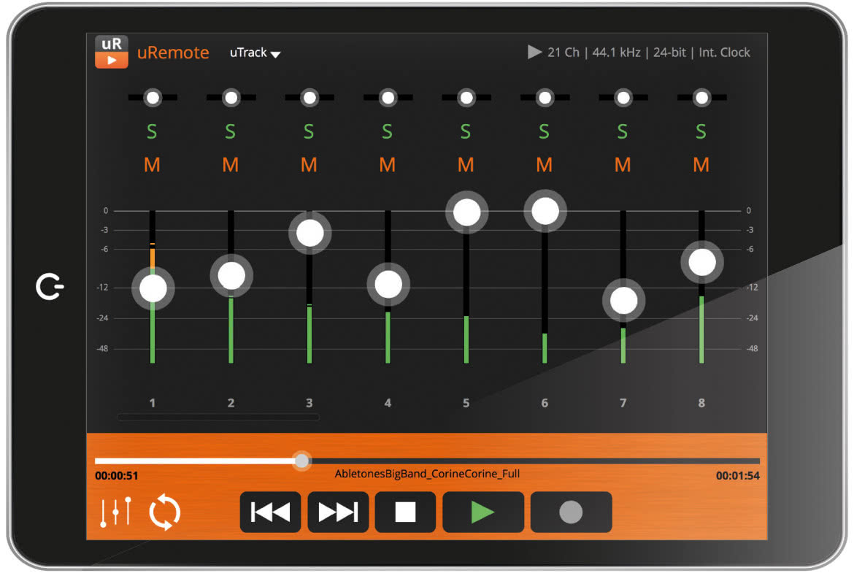The image size is (854, 573).
Task: Stop playback
Action: (x=405, y=512)
